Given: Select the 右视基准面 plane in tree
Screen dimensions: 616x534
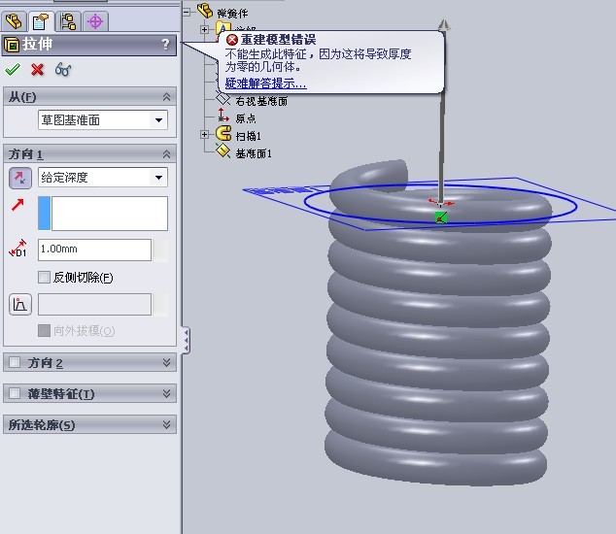Looking at the screenshot, I should point(261,101).
